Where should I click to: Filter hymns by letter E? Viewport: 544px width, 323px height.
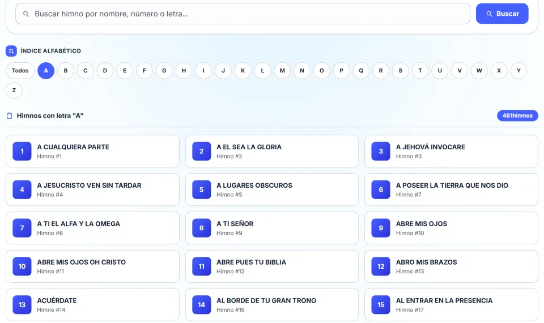click(125, 71)
